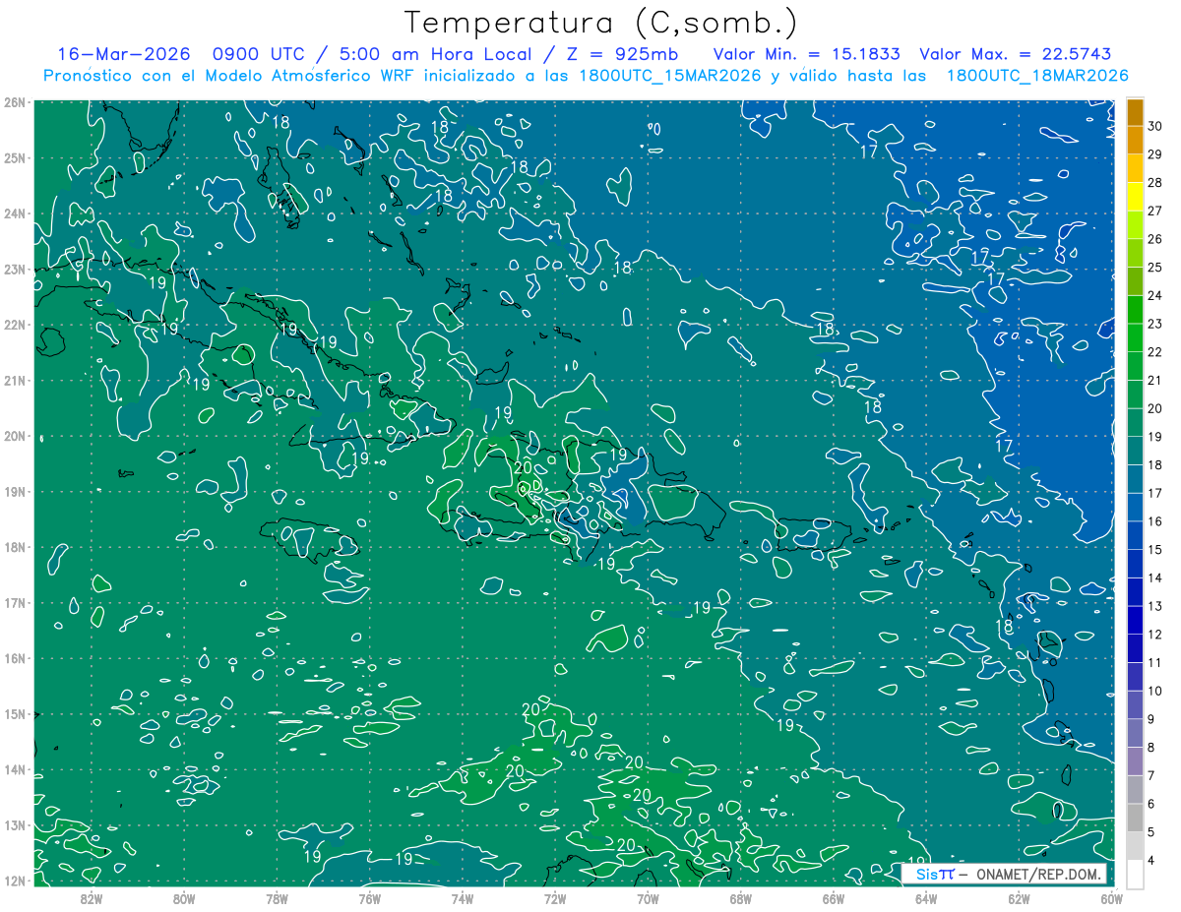
Task: Click the latitude label "26N"
Action: pyautogui.click(x=15, y=102)
